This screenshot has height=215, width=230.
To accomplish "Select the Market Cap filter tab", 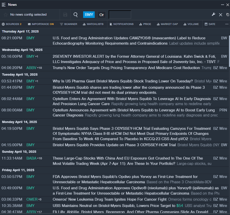I will click(167, 24).
